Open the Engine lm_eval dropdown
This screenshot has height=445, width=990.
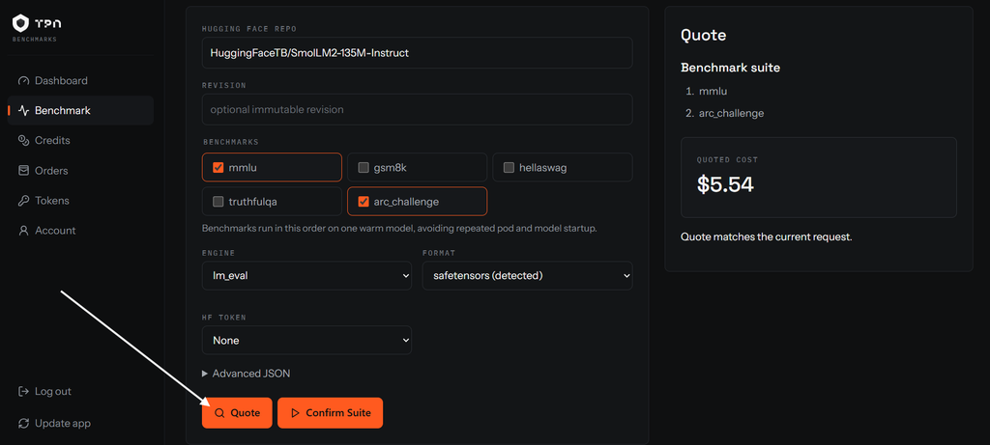coord(306,275)
